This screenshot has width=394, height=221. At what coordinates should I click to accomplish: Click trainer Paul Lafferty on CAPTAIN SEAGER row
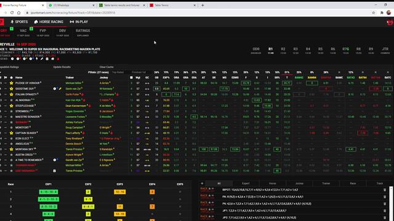click(x=73, y=133)
